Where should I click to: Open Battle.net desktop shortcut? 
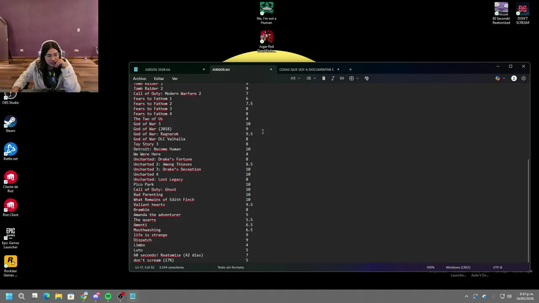(x=11, y=152)
